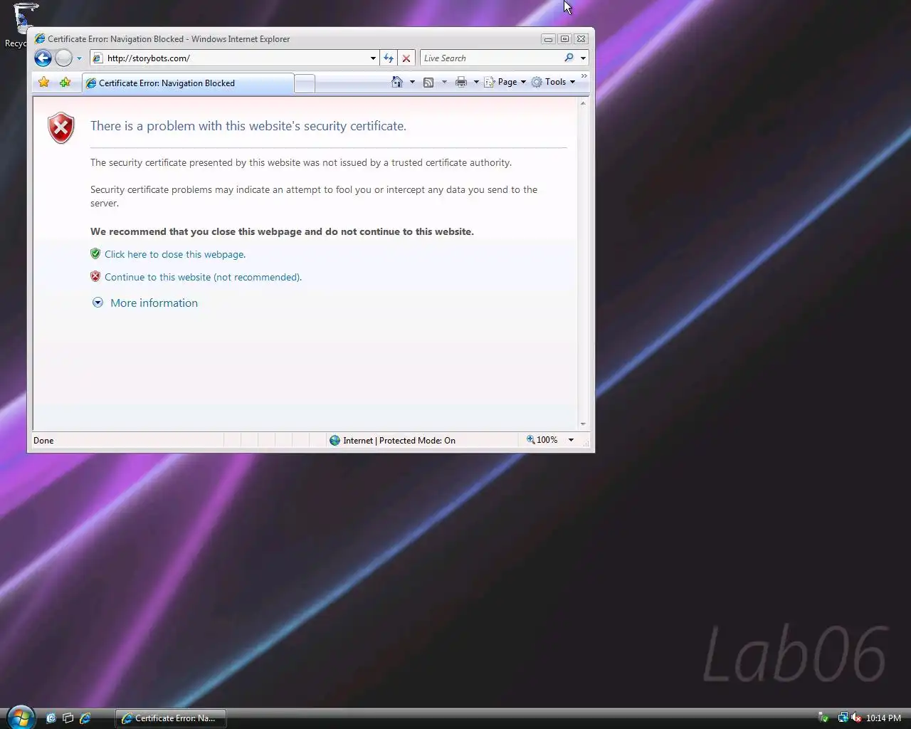Open the search provider options dropdown

coord(583,58)
